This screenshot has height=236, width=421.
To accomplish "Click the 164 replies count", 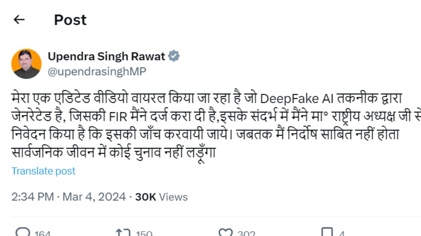I will (x=42, y=234).
